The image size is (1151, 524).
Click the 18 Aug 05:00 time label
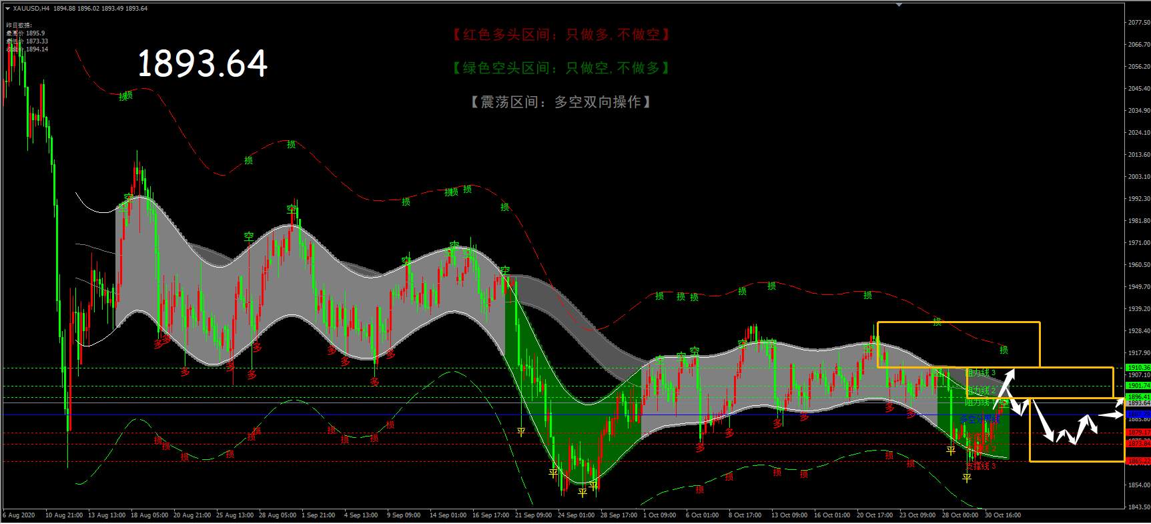coord(149,515)
